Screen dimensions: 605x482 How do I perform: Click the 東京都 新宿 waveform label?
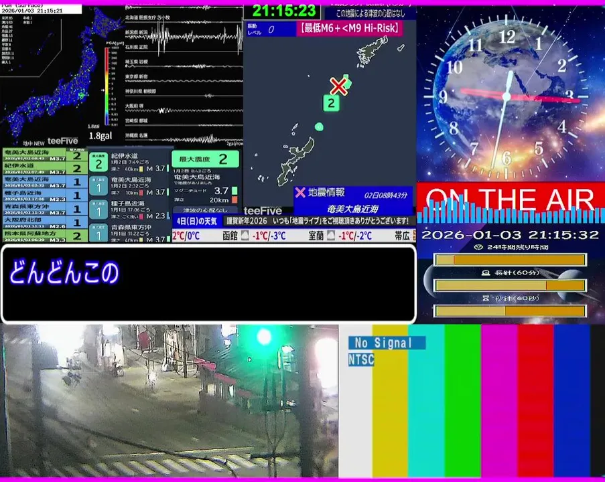tap(136, 77)
